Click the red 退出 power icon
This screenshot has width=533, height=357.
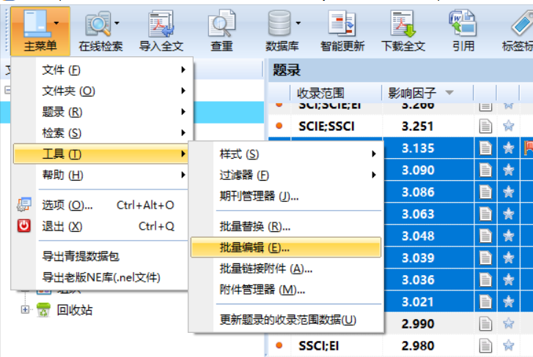pyautogui.click(x=23, y=226)
